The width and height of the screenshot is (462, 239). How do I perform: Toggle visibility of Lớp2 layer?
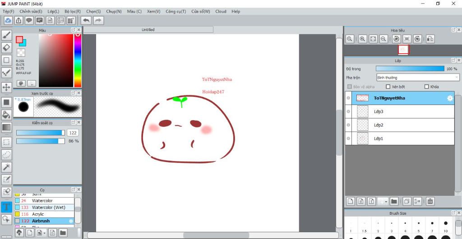pyautogui.click(x=348, y=125)
